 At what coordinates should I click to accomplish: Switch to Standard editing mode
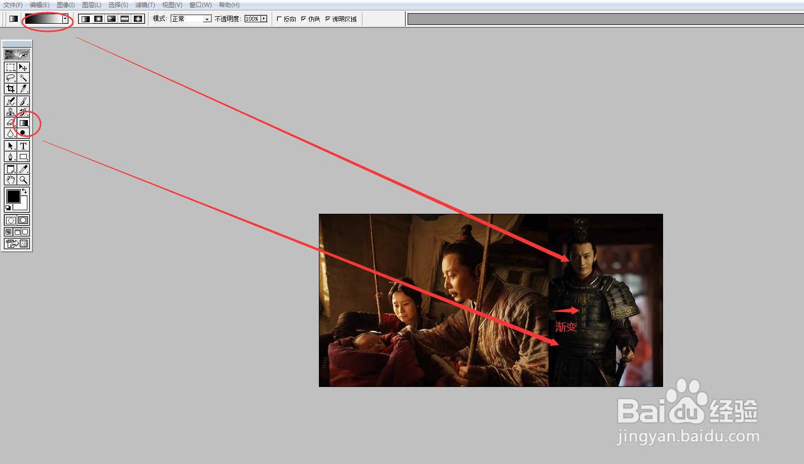tap(11, 220)
